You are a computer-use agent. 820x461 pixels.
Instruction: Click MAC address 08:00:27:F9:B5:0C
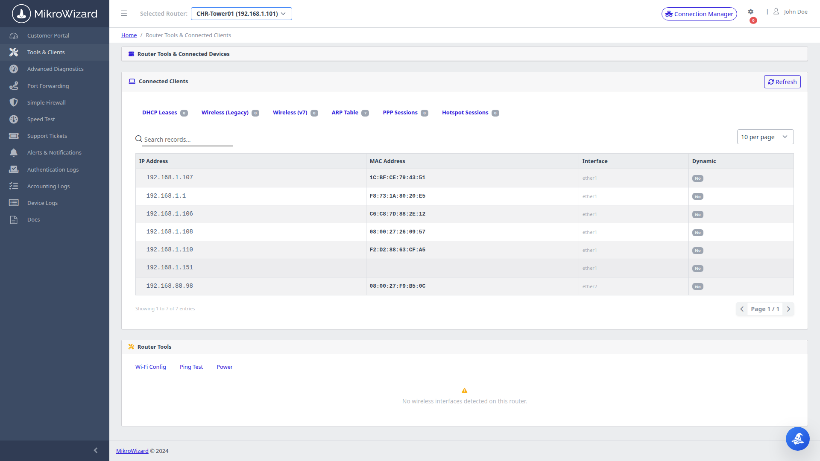pyautogui.click(x=398, y=286)
